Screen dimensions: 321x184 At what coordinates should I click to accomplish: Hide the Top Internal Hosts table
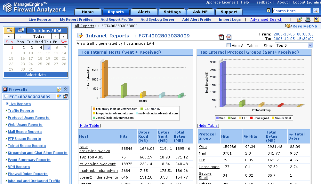click(90, 126)
